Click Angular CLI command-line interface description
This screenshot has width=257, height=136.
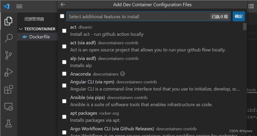155,89
